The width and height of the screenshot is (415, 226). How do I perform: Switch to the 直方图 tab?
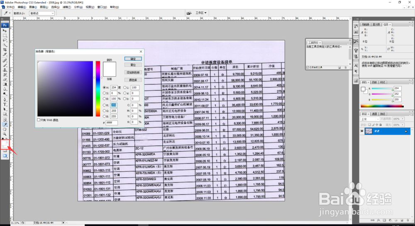[x=376, y=24]
